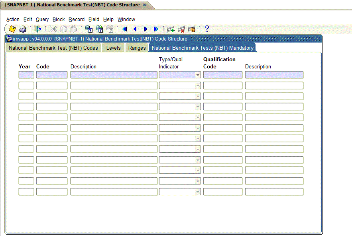Viewport: 352px width, 237px height.
Task: Click the first row's Qualification Code field
Action: click(222, 75)
